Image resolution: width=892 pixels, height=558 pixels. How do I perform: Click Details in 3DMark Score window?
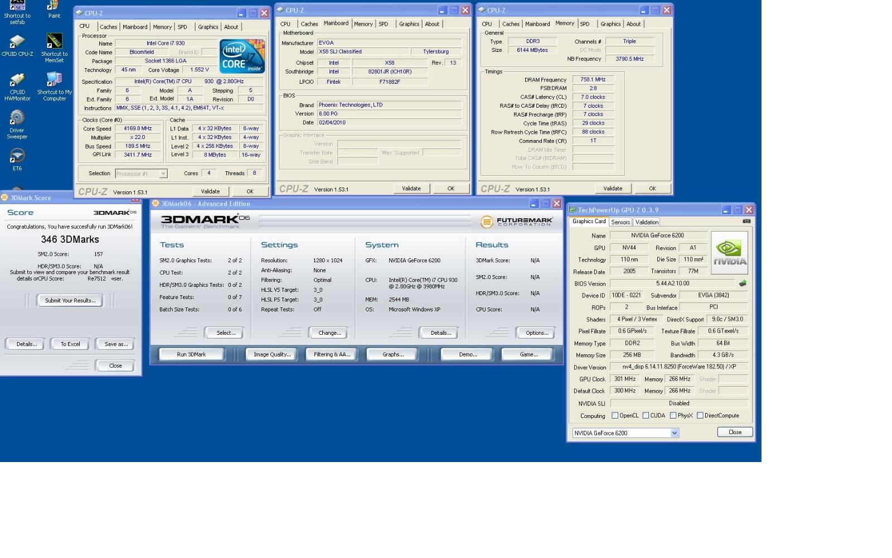point(26,344)
